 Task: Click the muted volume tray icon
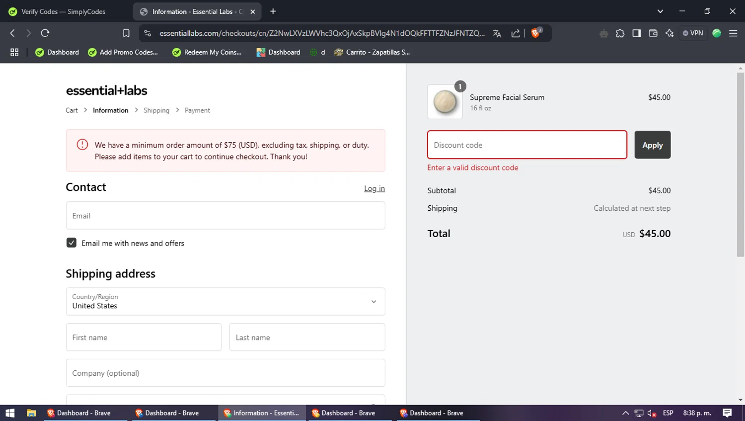click(652, 413)
